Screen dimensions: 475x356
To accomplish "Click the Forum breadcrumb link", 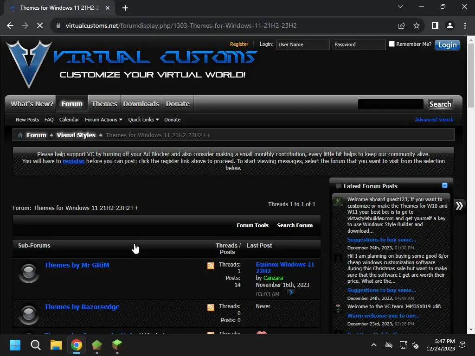I will pyautogui.click(x=37, y=135).
